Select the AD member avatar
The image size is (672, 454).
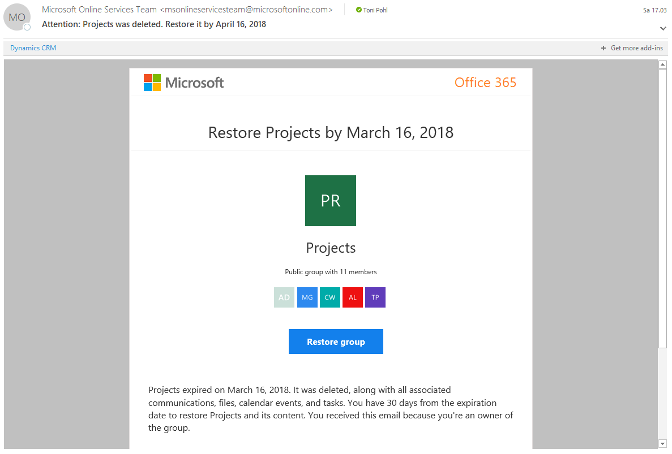pyautogui.click(x=284, y=297)
